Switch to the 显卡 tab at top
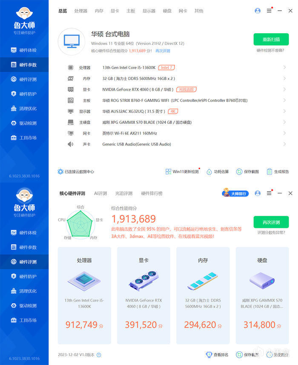Screen dimensions: 298x365 point(115,11)
